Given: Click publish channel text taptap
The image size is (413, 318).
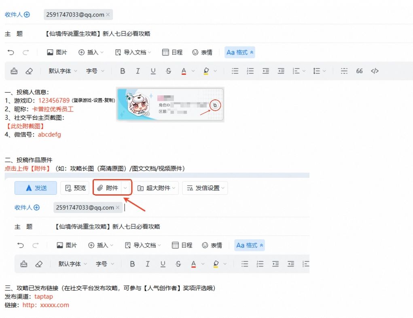Looking at the screenshot, I should (43, 297).
